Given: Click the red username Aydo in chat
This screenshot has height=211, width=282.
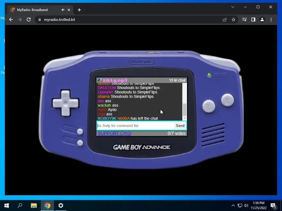Looking at the screenshot, I should point(102,110).
